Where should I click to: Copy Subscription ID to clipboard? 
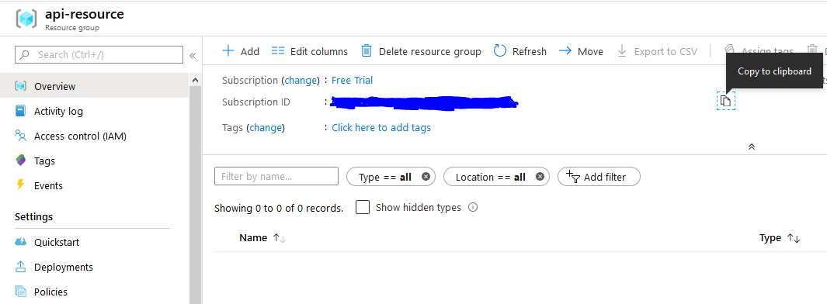[726, 101]
